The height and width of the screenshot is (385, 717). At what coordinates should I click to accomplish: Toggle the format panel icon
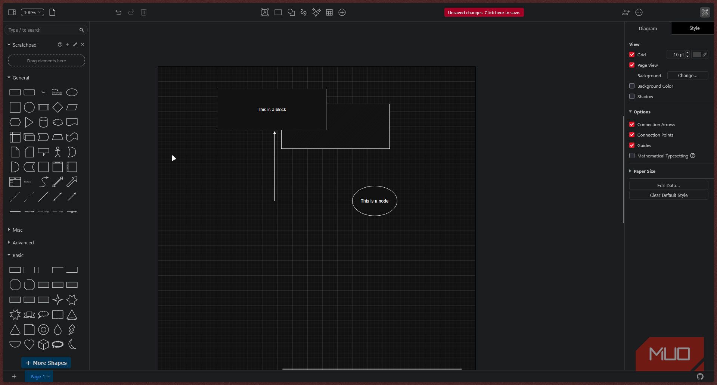coord(705,12)
